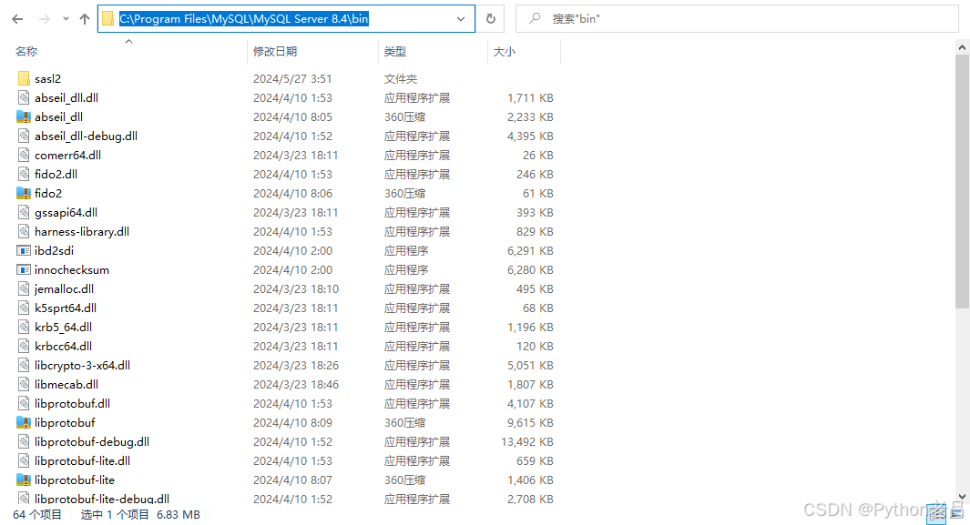This screenshot has height=525, width=970.
Task: Click the file name abseil_dll-debug.dll
Action: (x=86, y=136)
